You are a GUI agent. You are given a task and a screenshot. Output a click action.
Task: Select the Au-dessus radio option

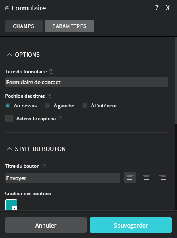(x=8, y=106)
